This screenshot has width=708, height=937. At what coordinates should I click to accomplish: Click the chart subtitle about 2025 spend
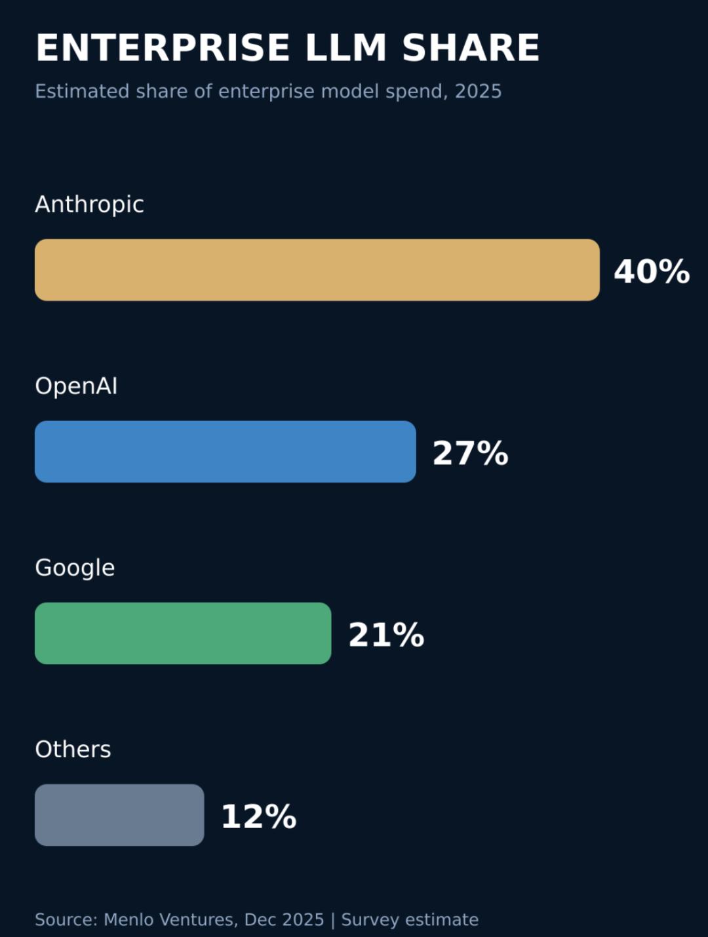[x=268, y=91]
